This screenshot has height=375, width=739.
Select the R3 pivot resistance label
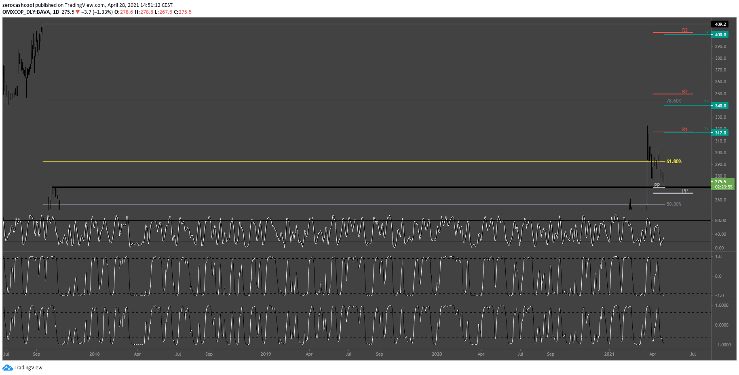coord(685,30)
